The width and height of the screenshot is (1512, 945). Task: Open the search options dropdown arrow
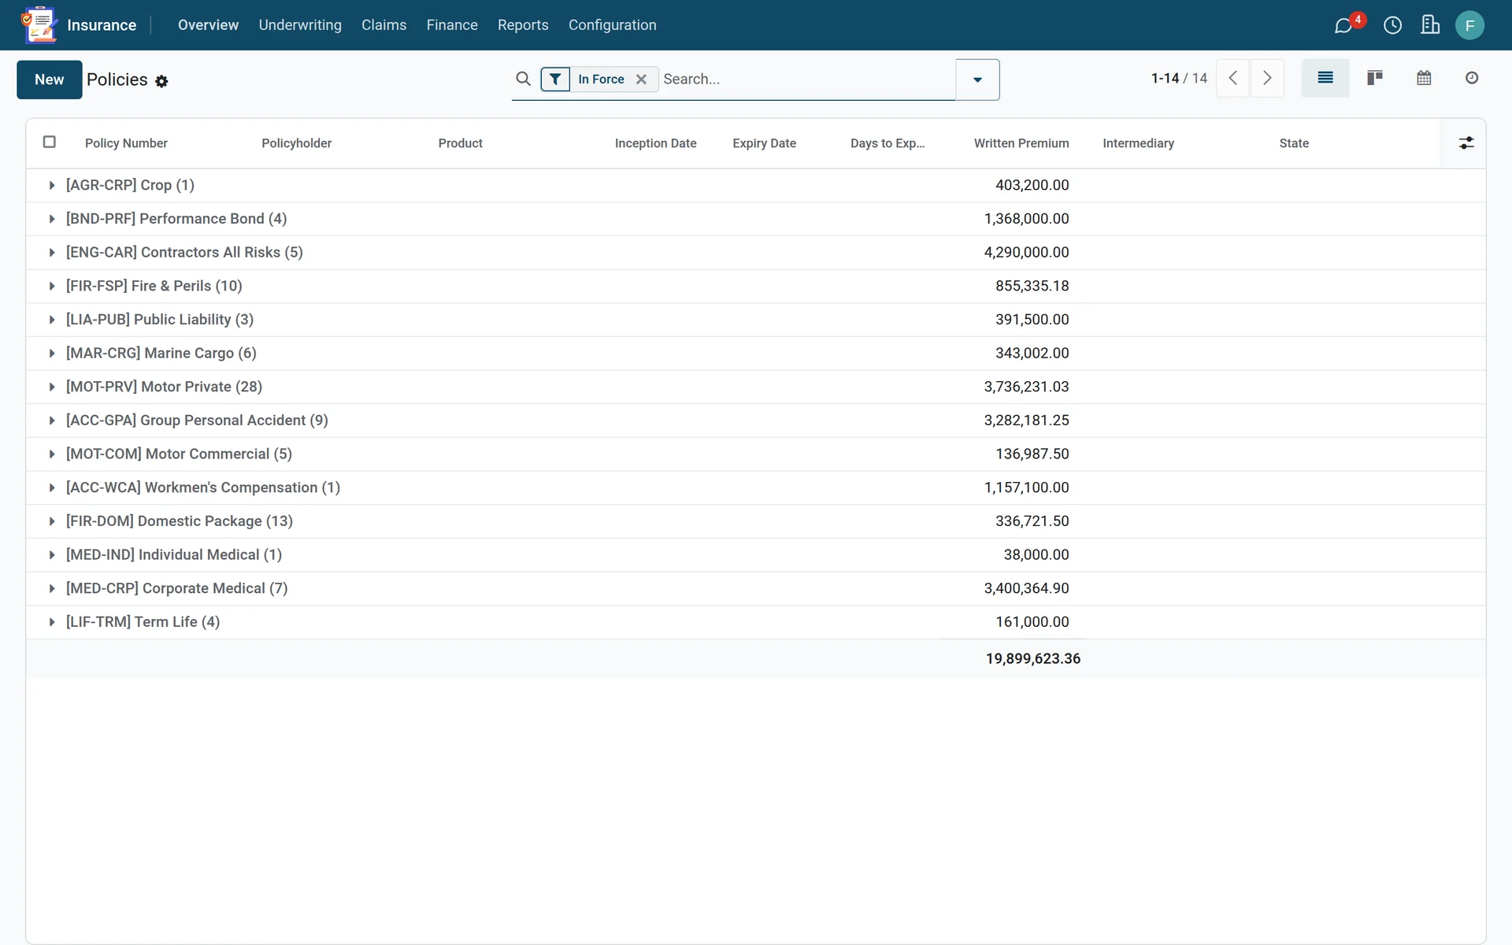coord(977,80)
